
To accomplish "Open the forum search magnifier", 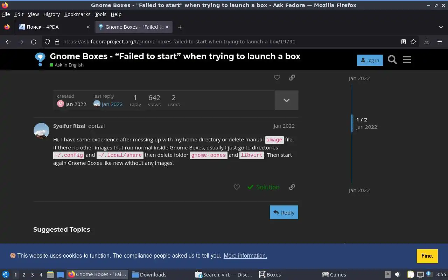I will click(x=392, y=60).
